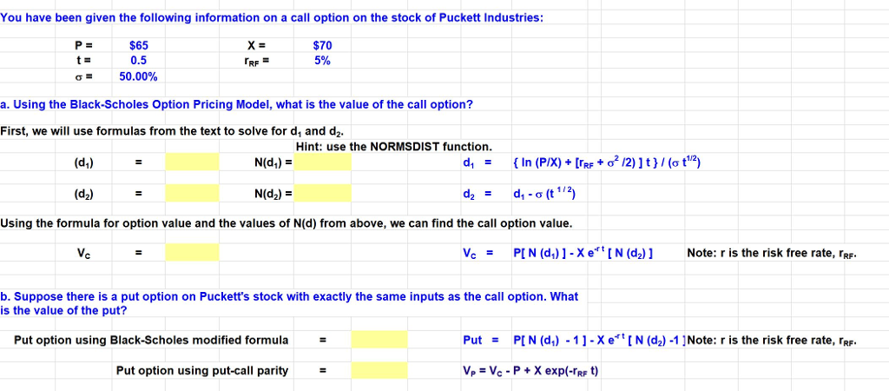Click the 'N(d2) =' label

pos(273,194)
